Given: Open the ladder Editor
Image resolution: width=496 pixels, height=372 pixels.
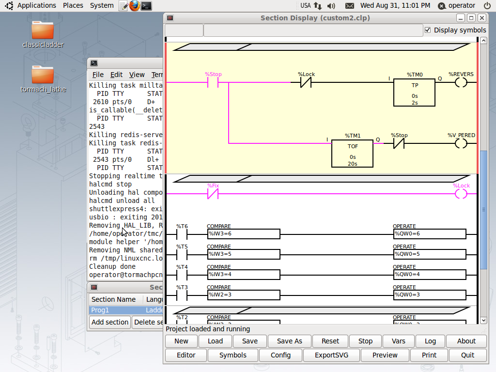Looking at the screenshot, I should (186, 355).
